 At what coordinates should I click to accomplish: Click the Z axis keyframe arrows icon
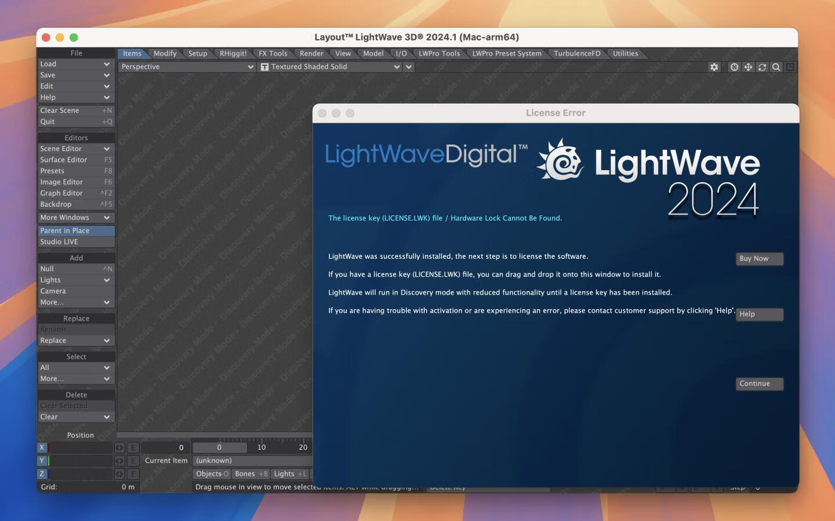point(119,474)
